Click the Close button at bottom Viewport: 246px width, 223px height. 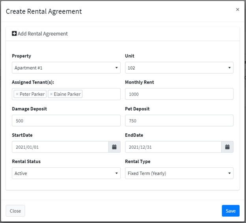click(x=15, y=211)
